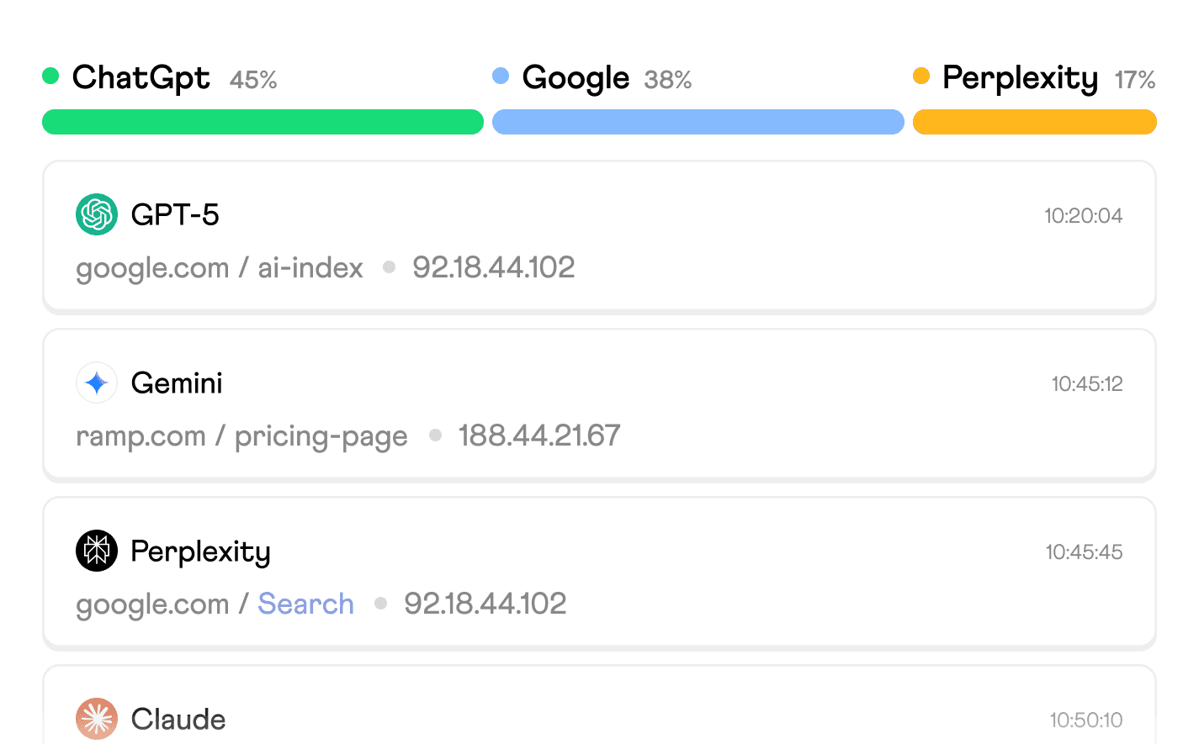Click the orange Perplexity legend dot
The width and height of the screenshot is (1199, 744).
921,76
